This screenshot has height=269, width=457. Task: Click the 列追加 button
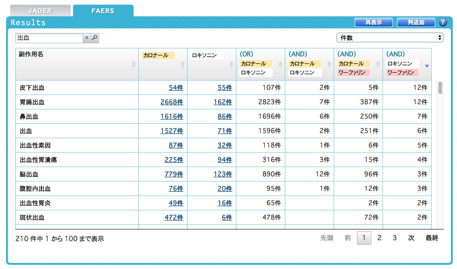pyautogui.click(x=416, y=22)
